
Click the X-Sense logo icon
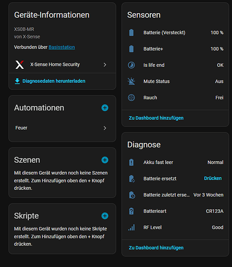point(19,65)
